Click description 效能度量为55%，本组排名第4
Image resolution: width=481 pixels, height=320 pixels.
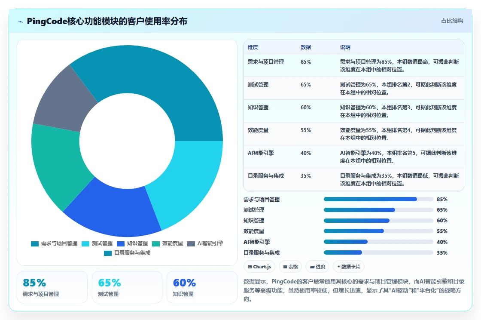point(399,134)
